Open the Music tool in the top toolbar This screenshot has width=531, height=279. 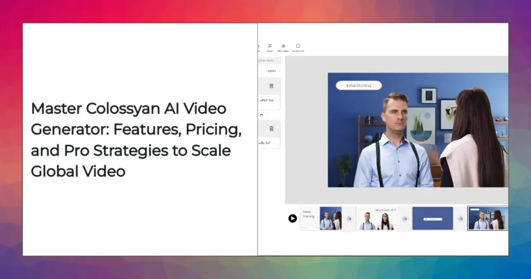click(x=270, y=48)
